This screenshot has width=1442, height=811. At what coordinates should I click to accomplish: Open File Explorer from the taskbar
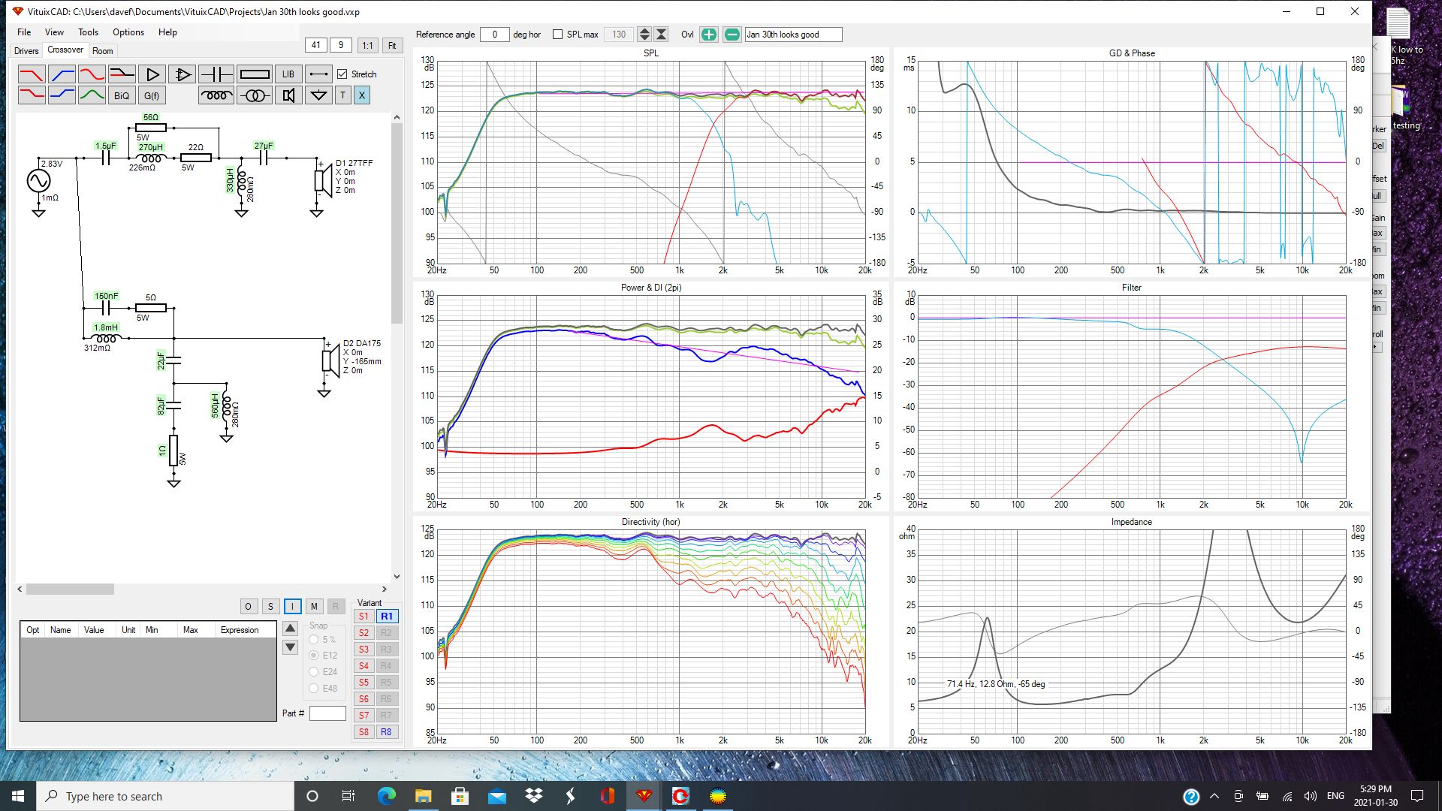(423, 796)
